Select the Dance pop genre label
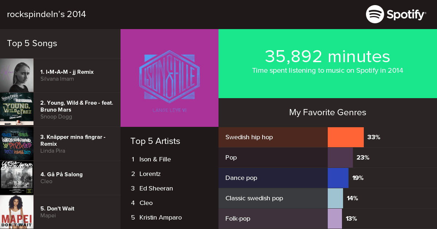437x229 pixels. coord(241,178)
